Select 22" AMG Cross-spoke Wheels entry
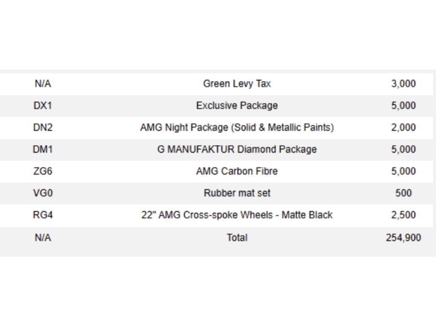 tap(237, 215)
